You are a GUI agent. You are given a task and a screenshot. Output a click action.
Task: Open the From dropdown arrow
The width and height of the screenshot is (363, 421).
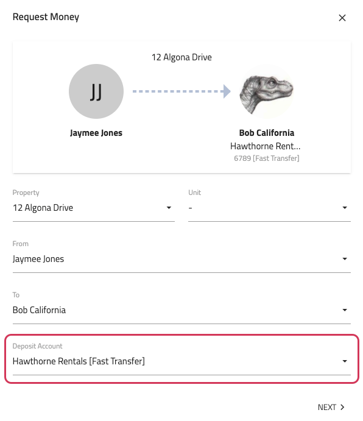[x=345, y=259]
